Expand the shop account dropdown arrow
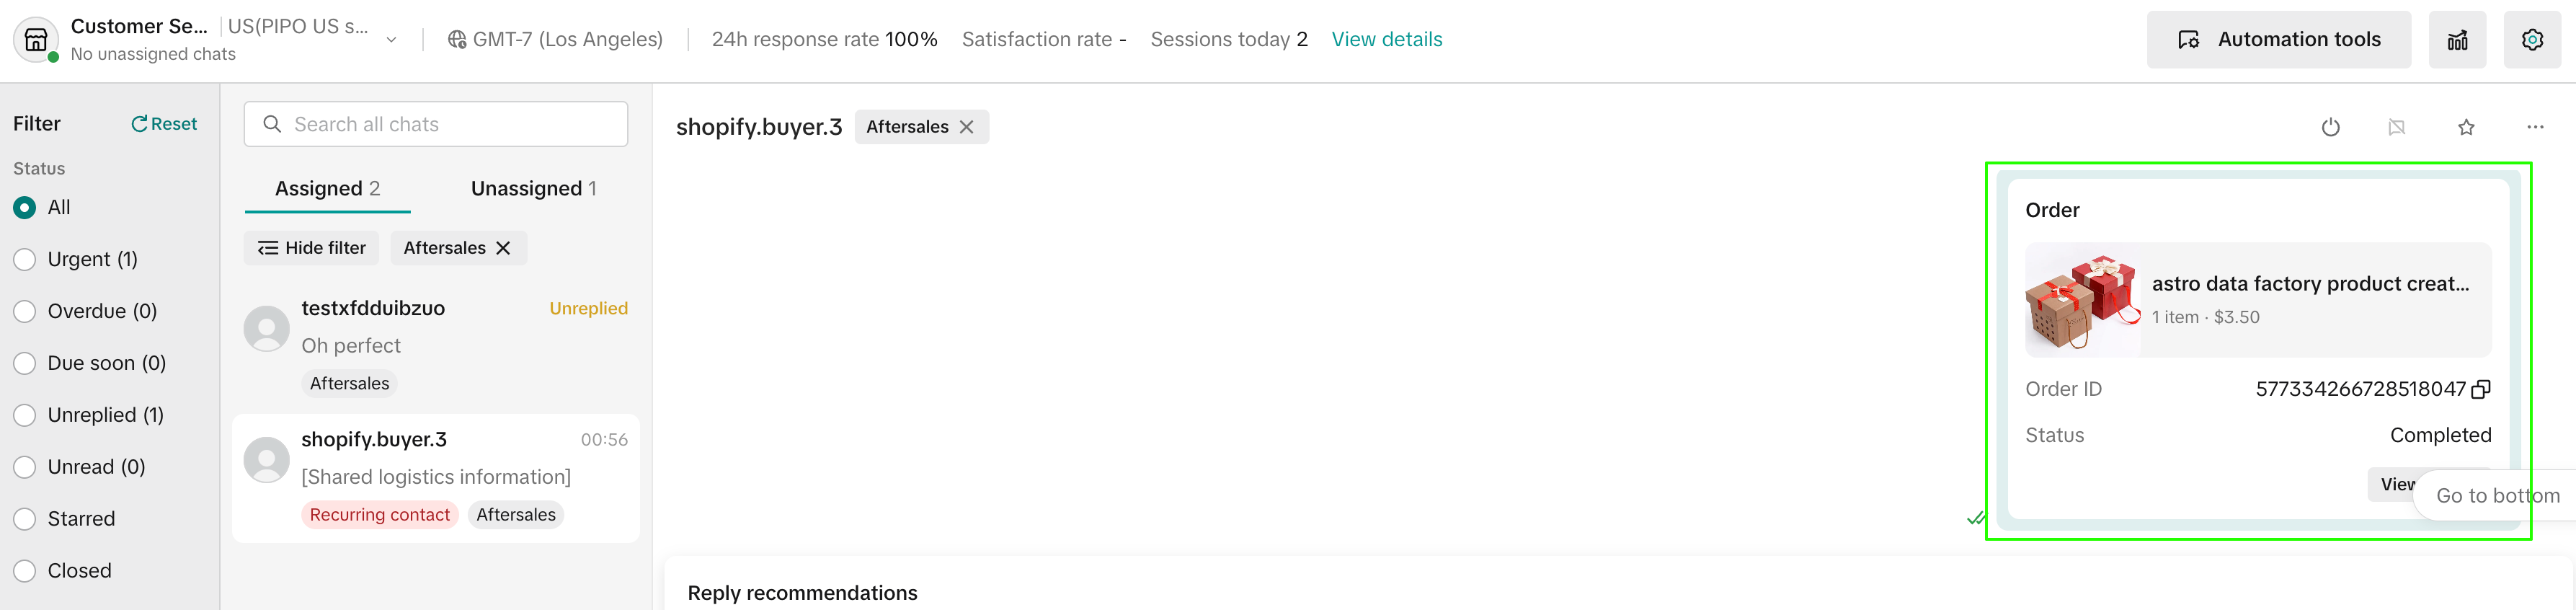The height and width of the screenshot is (610, 2576). [391, 40]
